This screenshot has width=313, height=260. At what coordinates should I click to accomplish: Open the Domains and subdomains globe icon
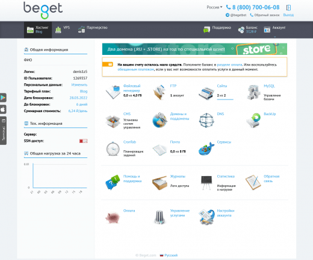pos(160,120)
